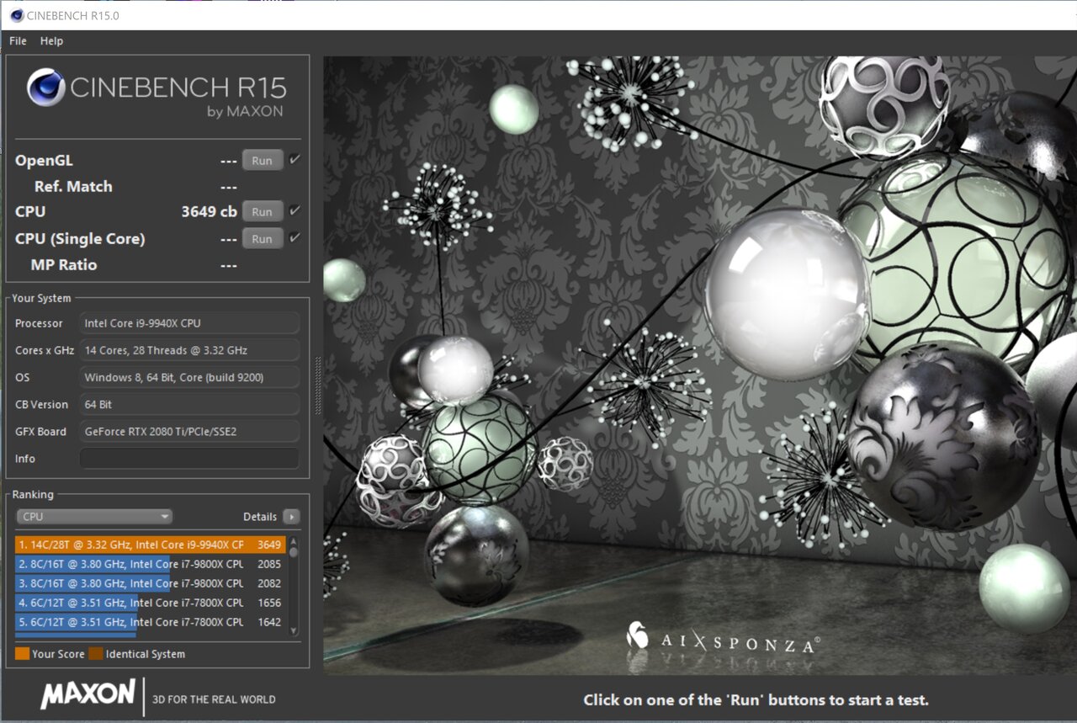The image size is (1077, 723).
Task: Select ranking entry 5 i7-7800X 1642
Action: [151, 622]
